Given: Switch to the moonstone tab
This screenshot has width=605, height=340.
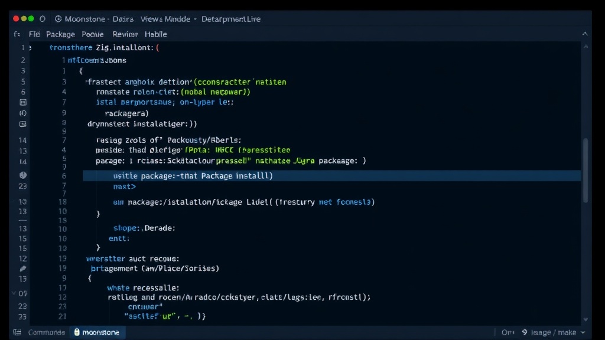Looking at the screenshot, I should tap(97, 332).
